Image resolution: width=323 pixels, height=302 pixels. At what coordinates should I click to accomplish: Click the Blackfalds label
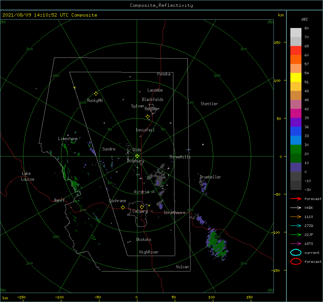153,99
